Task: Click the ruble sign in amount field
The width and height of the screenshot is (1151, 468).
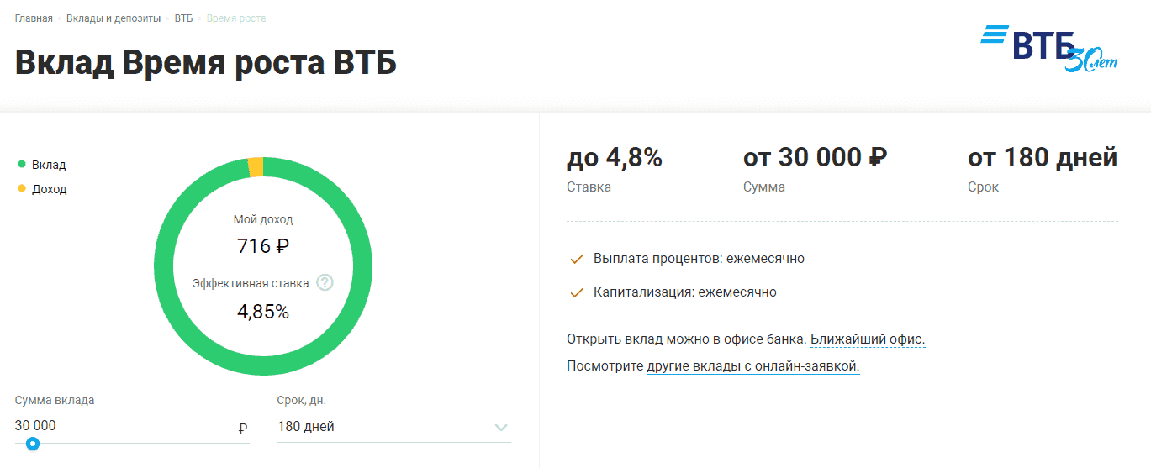Action: 243,428
